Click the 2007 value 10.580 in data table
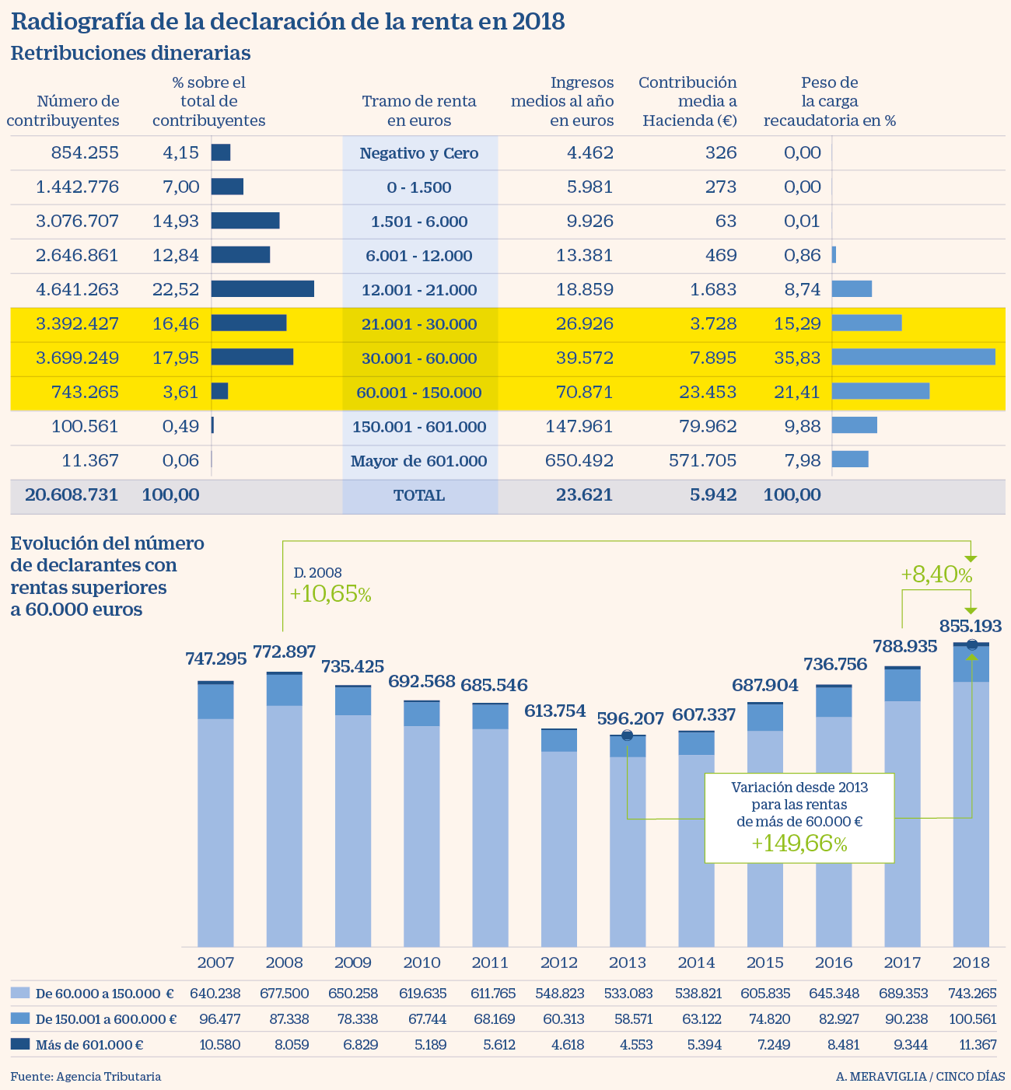This screenshot has width=1011, height=1090. [220, 1045]
